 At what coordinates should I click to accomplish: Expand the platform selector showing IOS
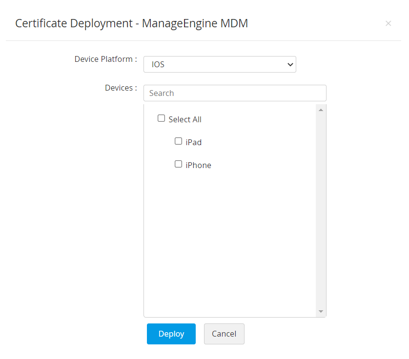220,64
